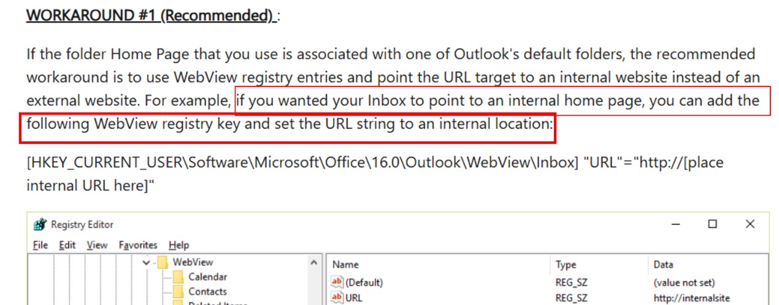The height and width of the screenshot is (305, 779).
Task: Open the View menu
Action: point(97,245)
